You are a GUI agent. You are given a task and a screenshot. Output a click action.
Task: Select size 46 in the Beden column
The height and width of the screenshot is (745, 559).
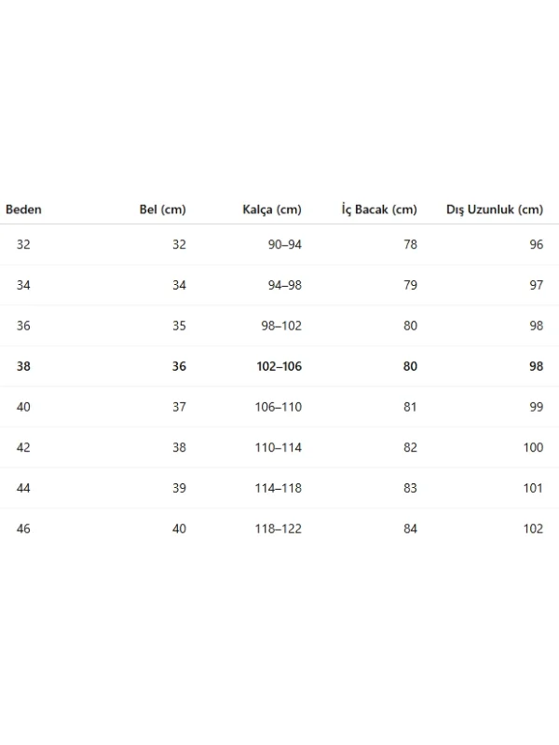point(23,528)
